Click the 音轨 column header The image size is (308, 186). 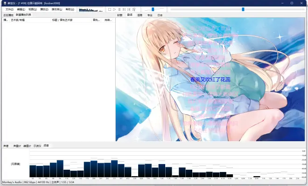(x=96, y=20)
